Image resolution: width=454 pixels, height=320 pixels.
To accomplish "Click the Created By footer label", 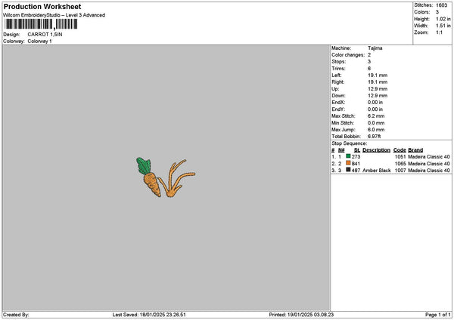I will point(16,315).
